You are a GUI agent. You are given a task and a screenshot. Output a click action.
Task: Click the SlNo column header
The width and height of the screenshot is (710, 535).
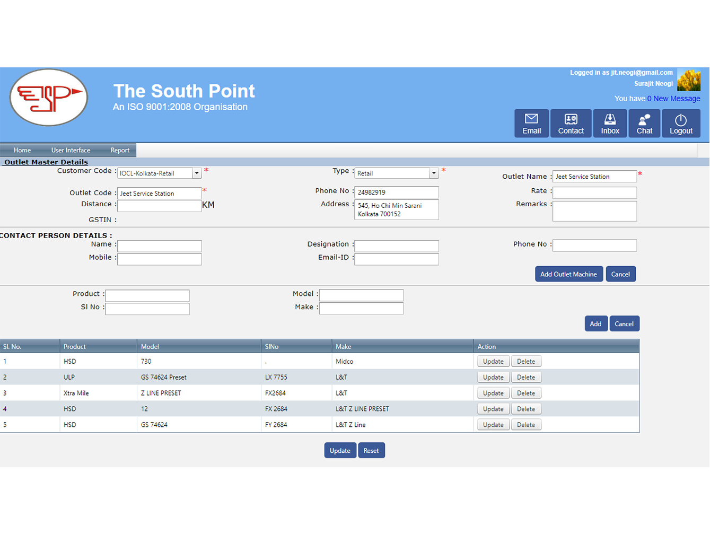click(x=296, y=347)
